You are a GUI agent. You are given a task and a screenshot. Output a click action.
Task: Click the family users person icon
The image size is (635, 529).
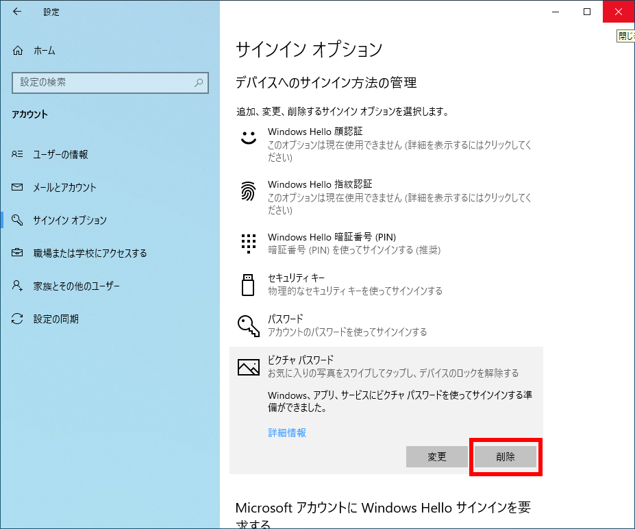(17, 286)
